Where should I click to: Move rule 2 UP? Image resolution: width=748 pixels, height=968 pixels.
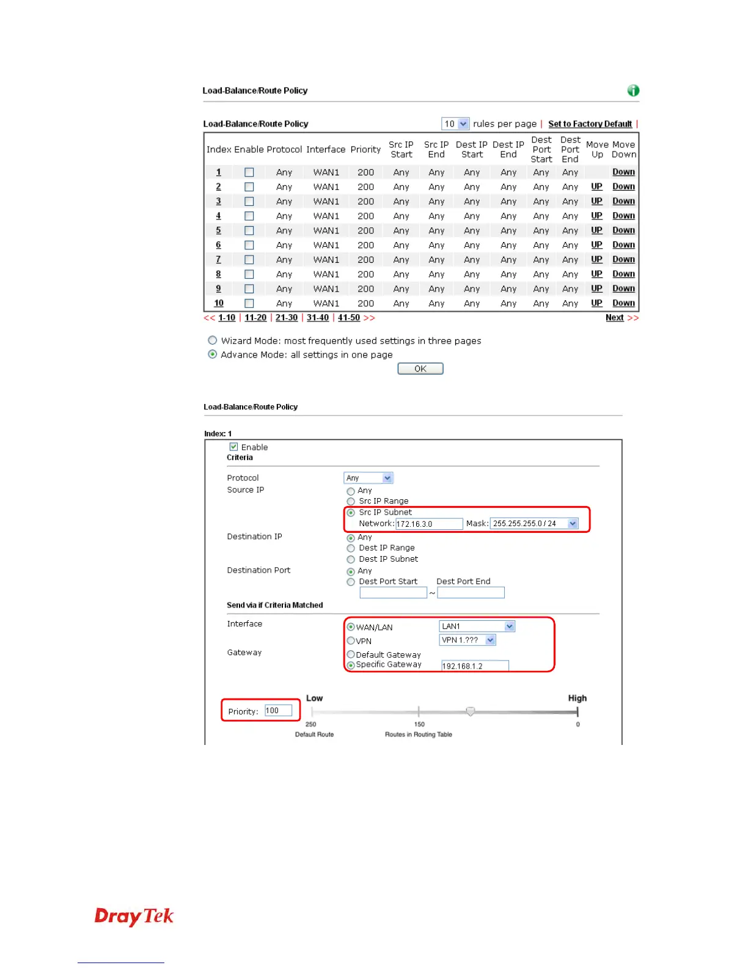(596, 187)
